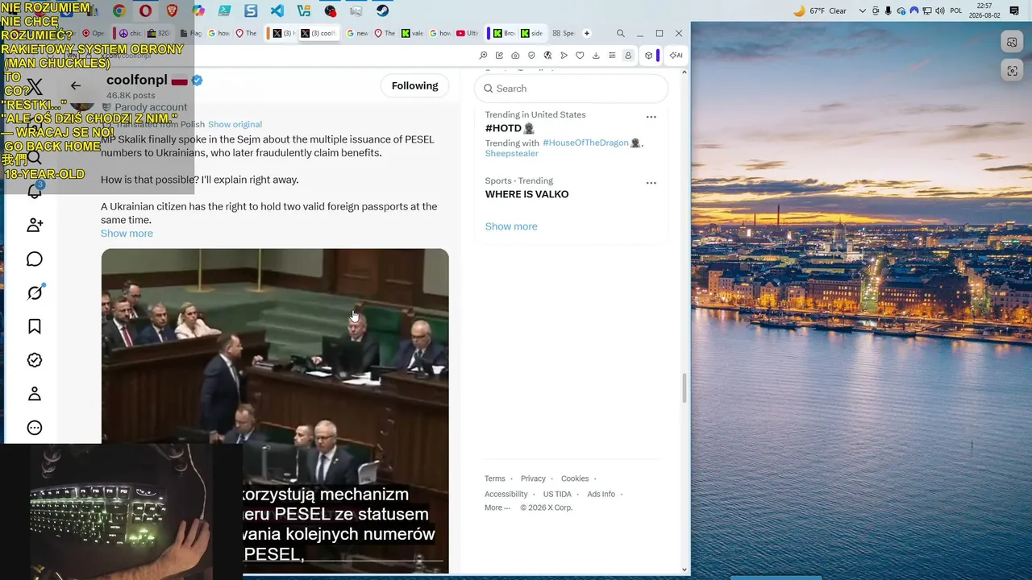Switch to the Google 'new' tab

click(x=358, y=33)
